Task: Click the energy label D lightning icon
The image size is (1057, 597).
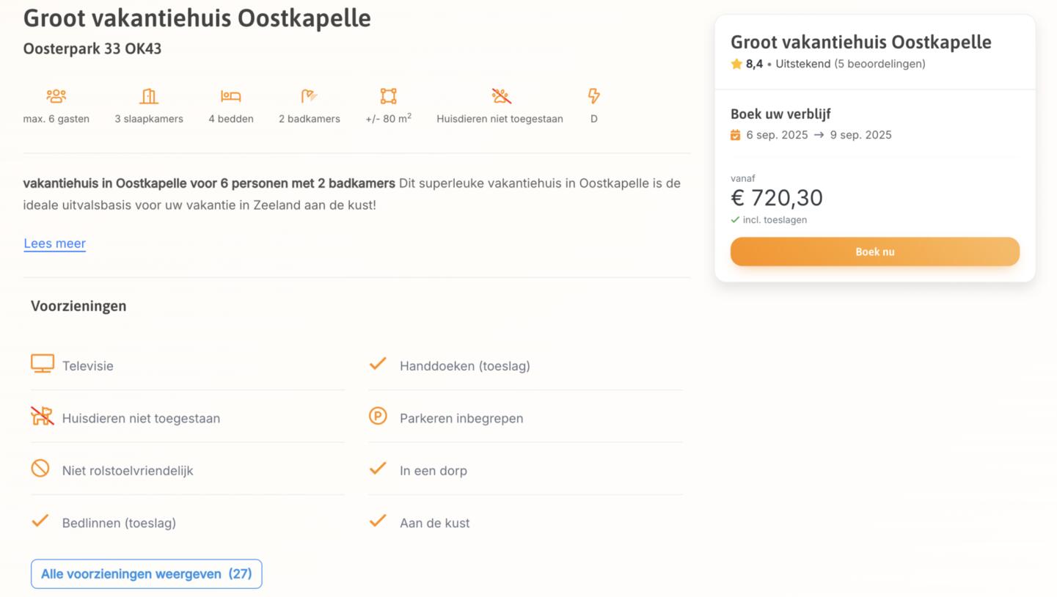Action: (x=593, y=96)
